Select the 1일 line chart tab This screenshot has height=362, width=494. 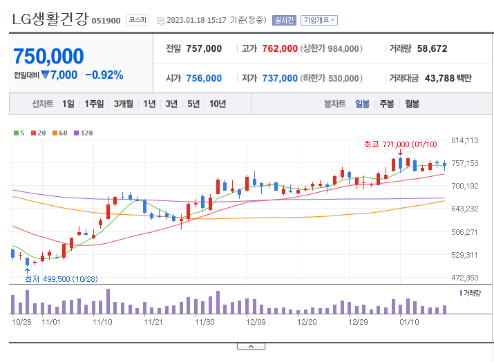(68, 104)
